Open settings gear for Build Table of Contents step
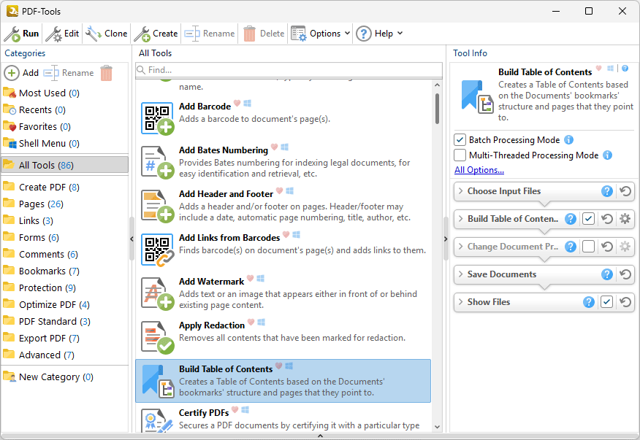Viewport: 640px width, 440px height. point(625,219)
